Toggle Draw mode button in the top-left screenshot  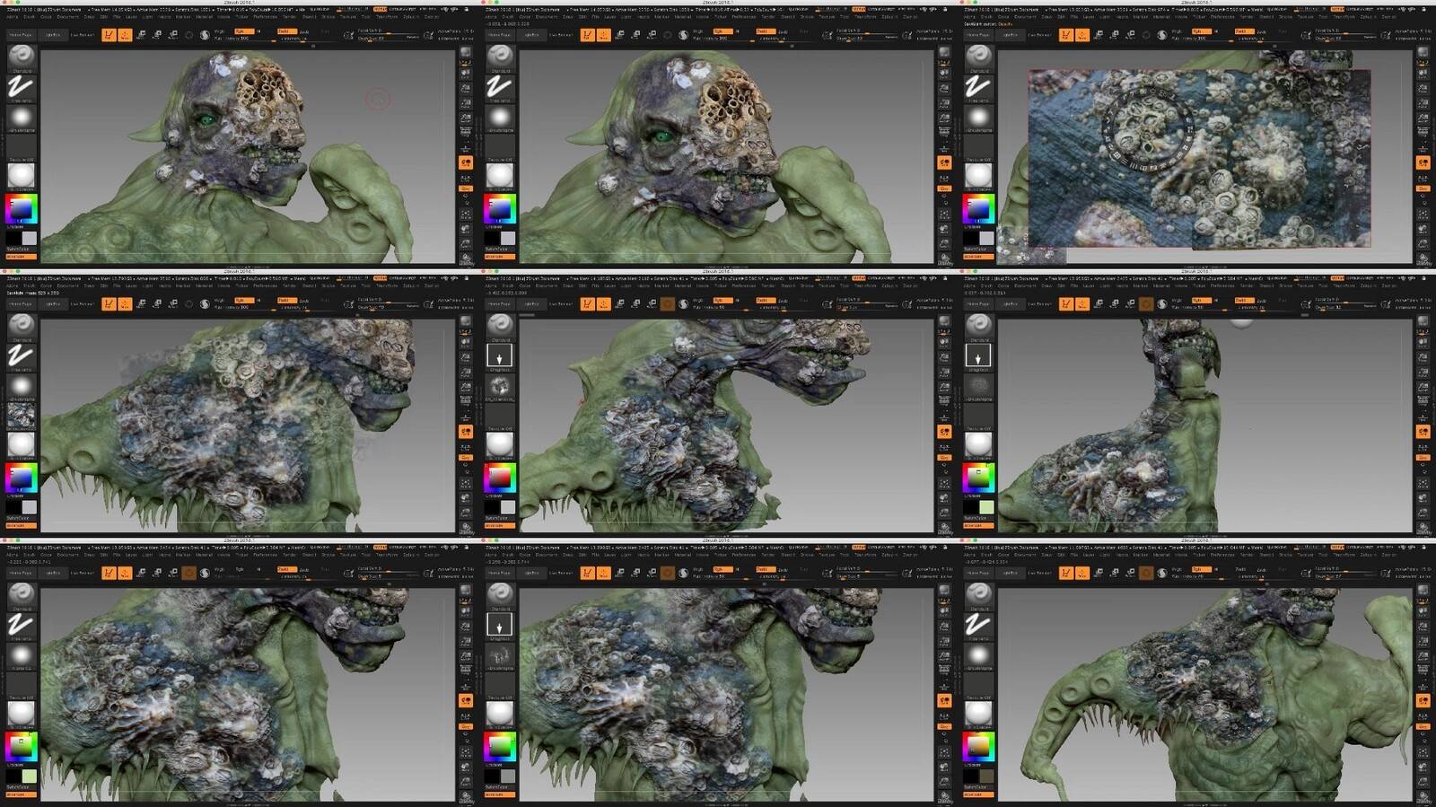(125, 35)
